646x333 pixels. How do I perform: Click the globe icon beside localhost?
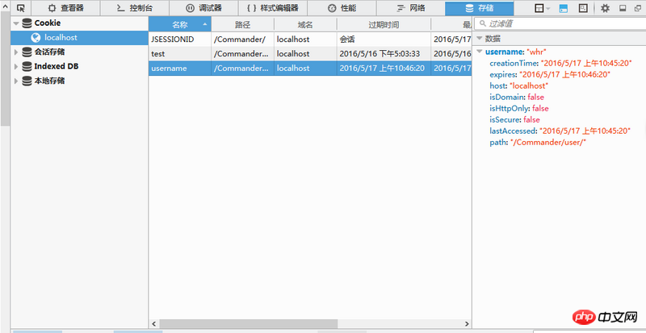tap(36, 37)
